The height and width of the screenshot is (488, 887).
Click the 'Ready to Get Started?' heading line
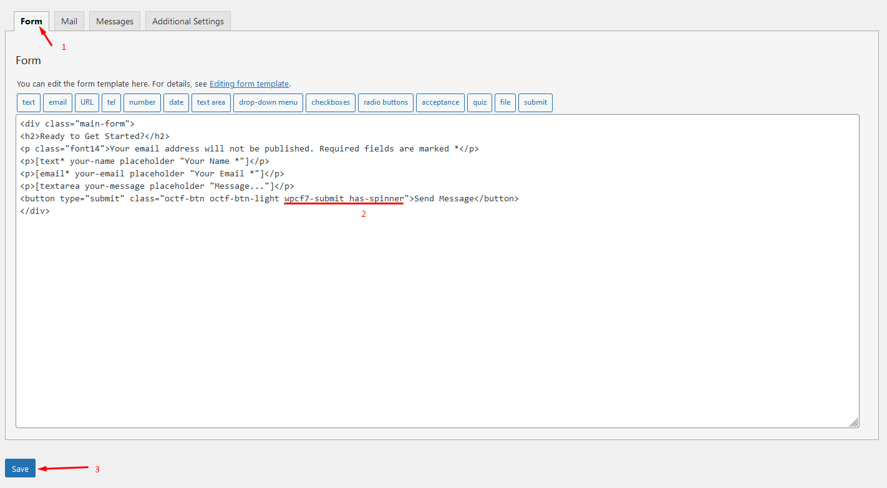point(95,136)
